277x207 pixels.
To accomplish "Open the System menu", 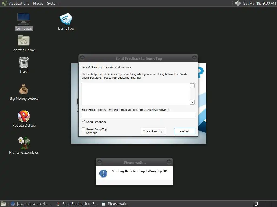I will pyautogui.click(x=53, y=3).
